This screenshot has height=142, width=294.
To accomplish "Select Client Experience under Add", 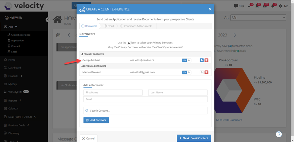I will 19,35.
